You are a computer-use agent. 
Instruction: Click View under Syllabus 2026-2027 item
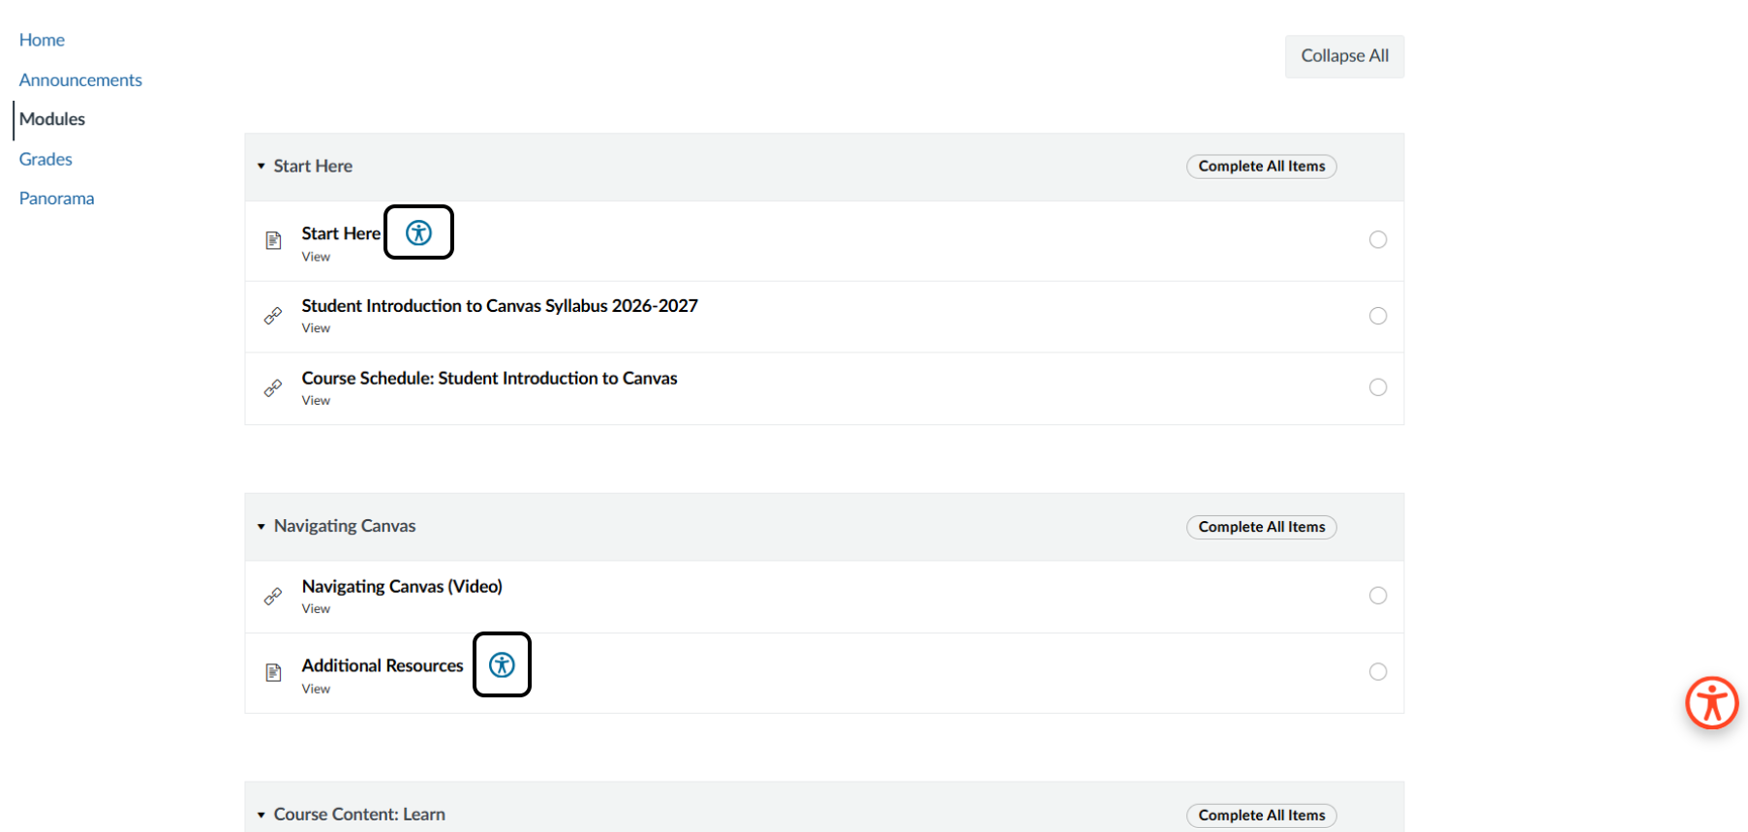click(x=316, y=328)
